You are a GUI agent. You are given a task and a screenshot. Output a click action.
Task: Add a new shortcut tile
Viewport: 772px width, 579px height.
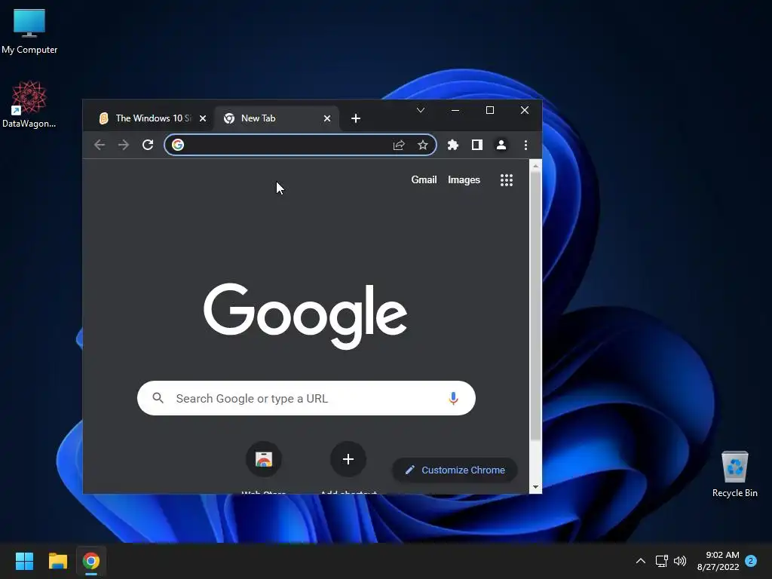click(348, 459)
